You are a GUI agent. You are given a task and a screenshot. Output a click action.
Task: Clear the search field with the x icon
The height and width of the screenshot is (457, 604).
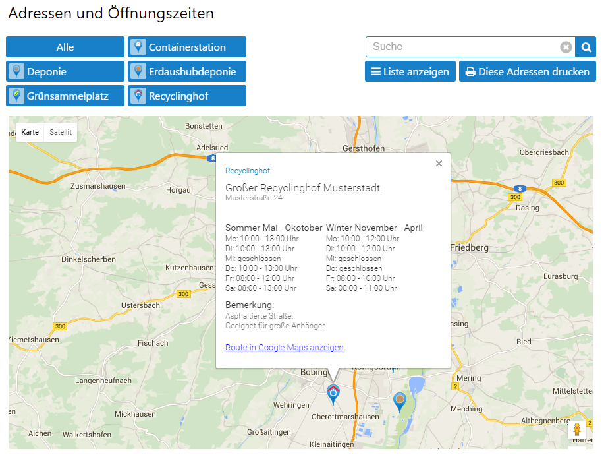tap(566, 47)
